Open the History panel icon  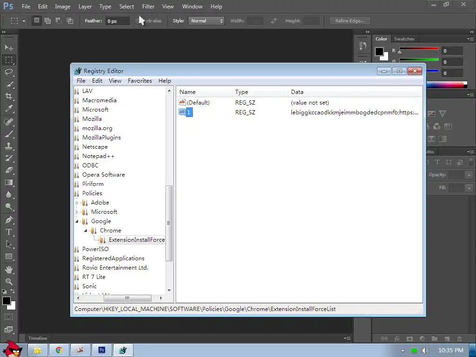click(363, 46)
